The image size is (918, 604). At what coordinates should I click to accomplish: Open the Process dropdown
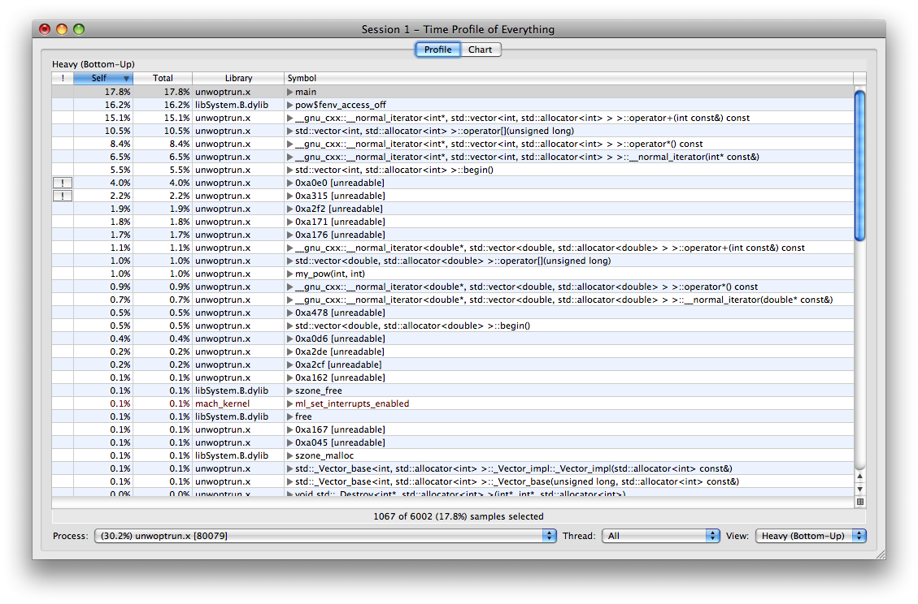coord(325,536)
